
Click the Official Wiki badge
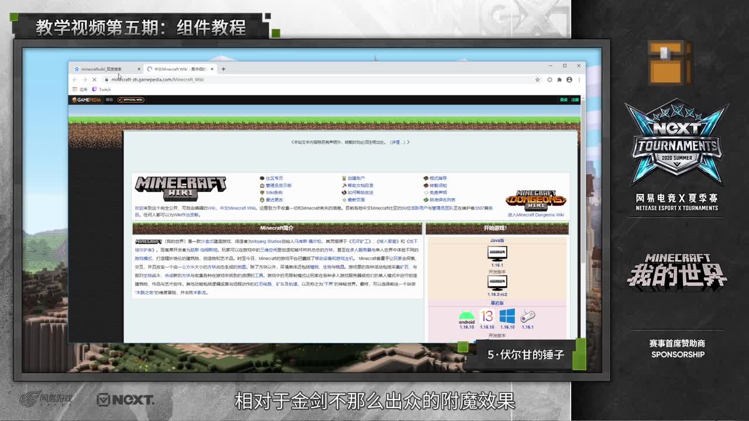130,100
